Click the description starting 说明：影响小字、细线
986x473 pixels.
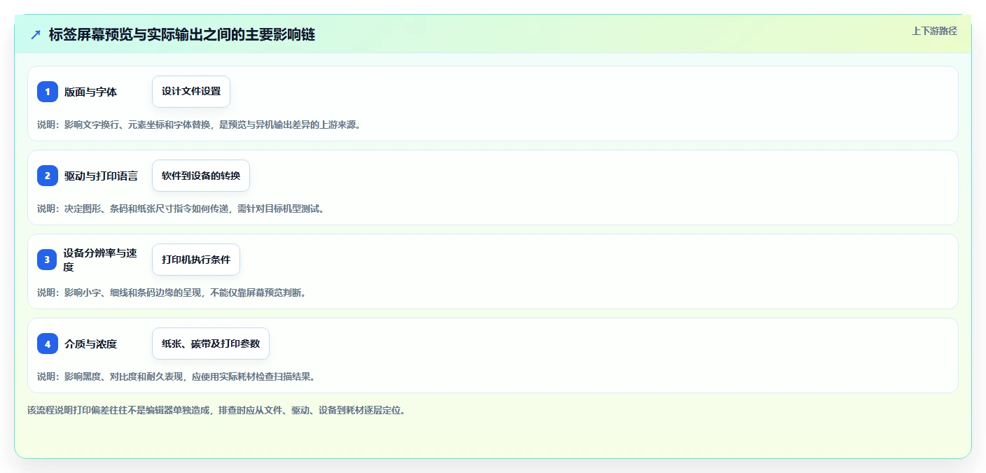tap(172, 292)
